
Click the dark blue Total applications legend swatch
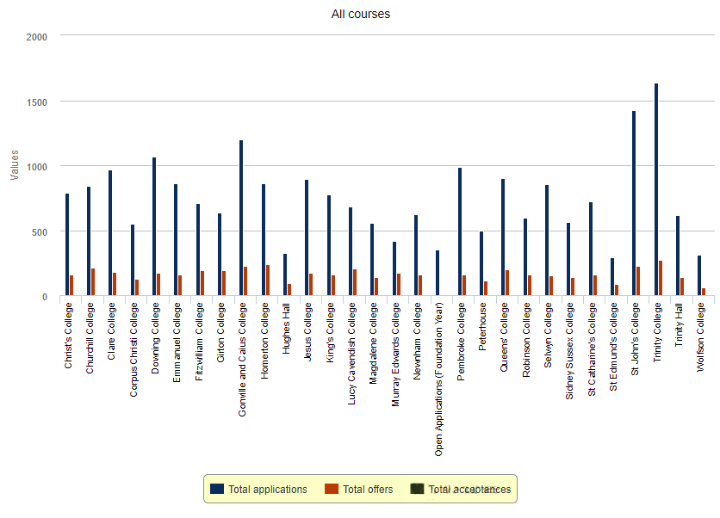(x=217, y=490)
